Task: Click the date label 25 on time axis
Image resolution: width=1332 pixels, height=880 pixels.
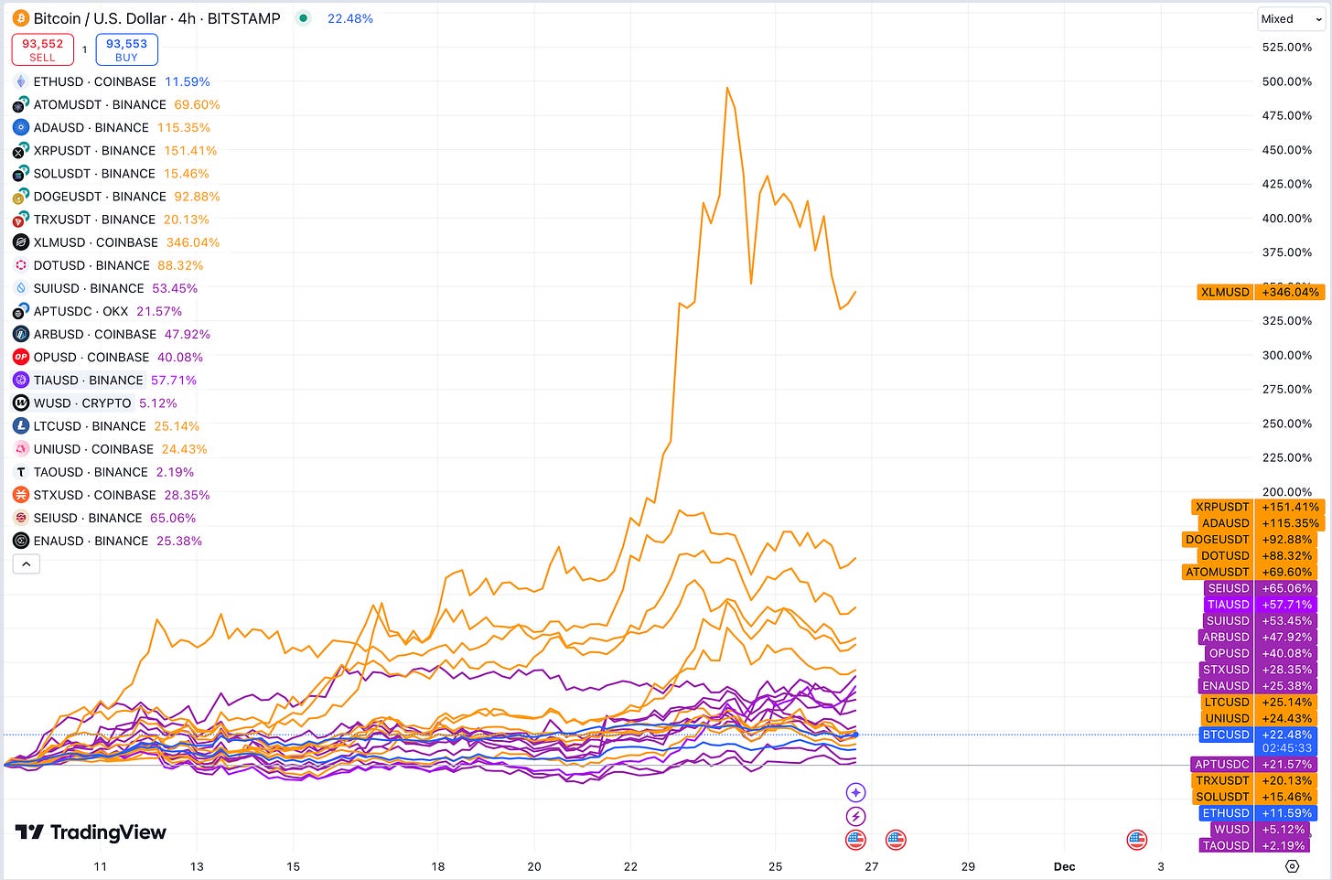Action: (775, 866)
